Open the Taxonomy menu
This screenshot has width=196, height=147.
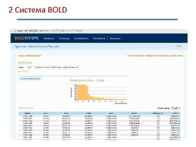click(64, 38)
